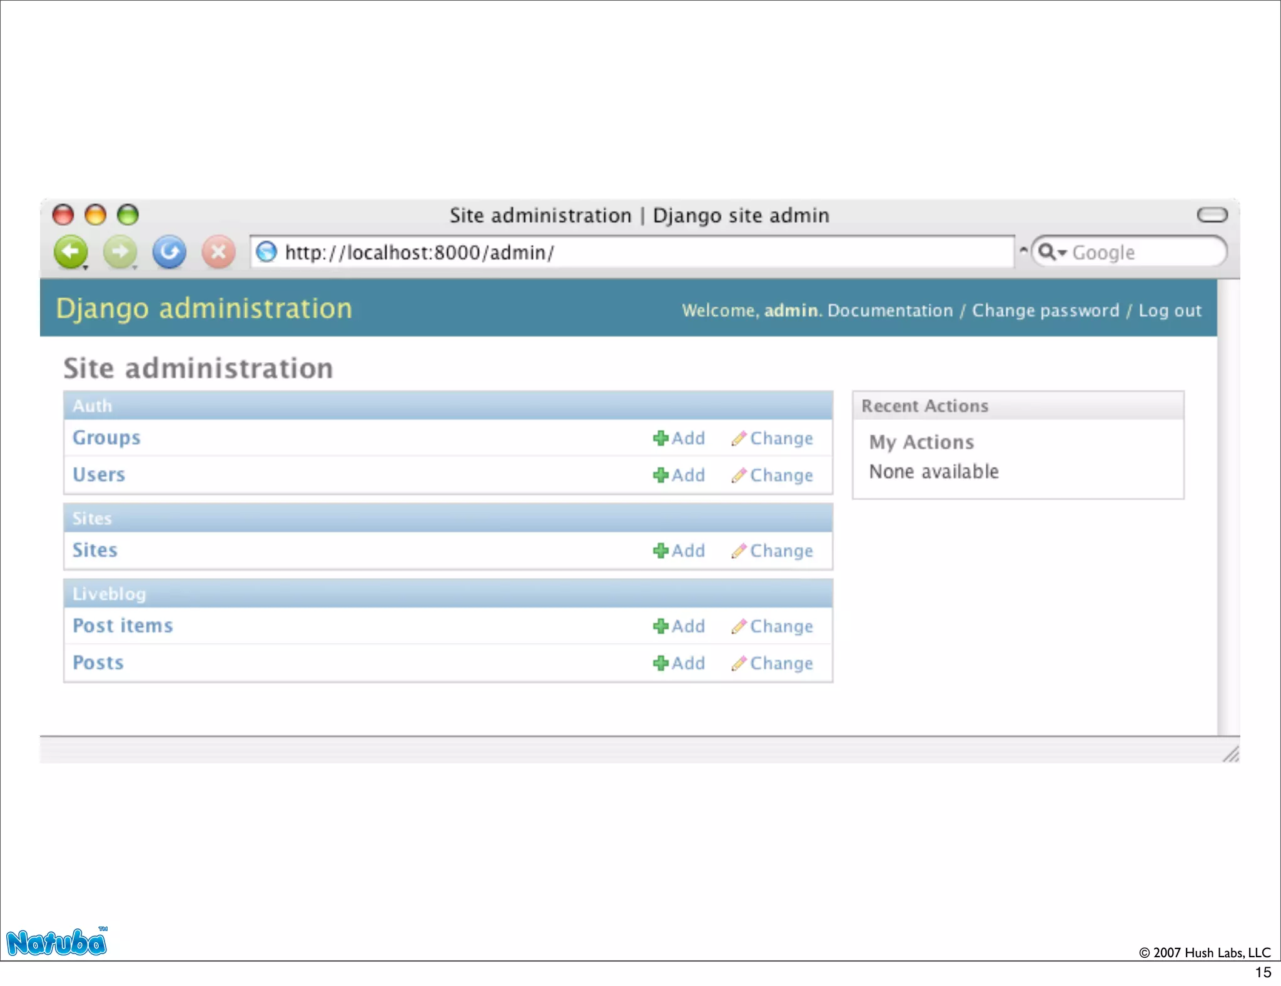Click the Site administration heading

[198, 368]
